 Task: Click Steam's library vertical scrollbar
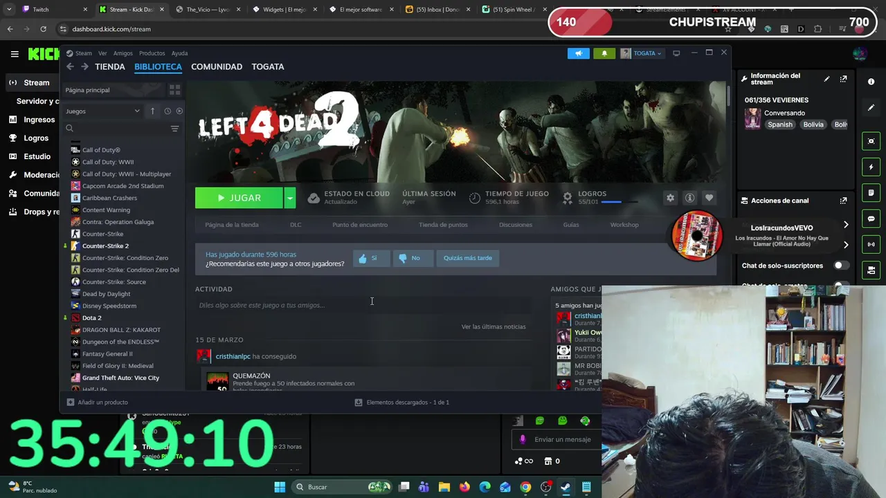pyautogui.click(x=727, y=95)
